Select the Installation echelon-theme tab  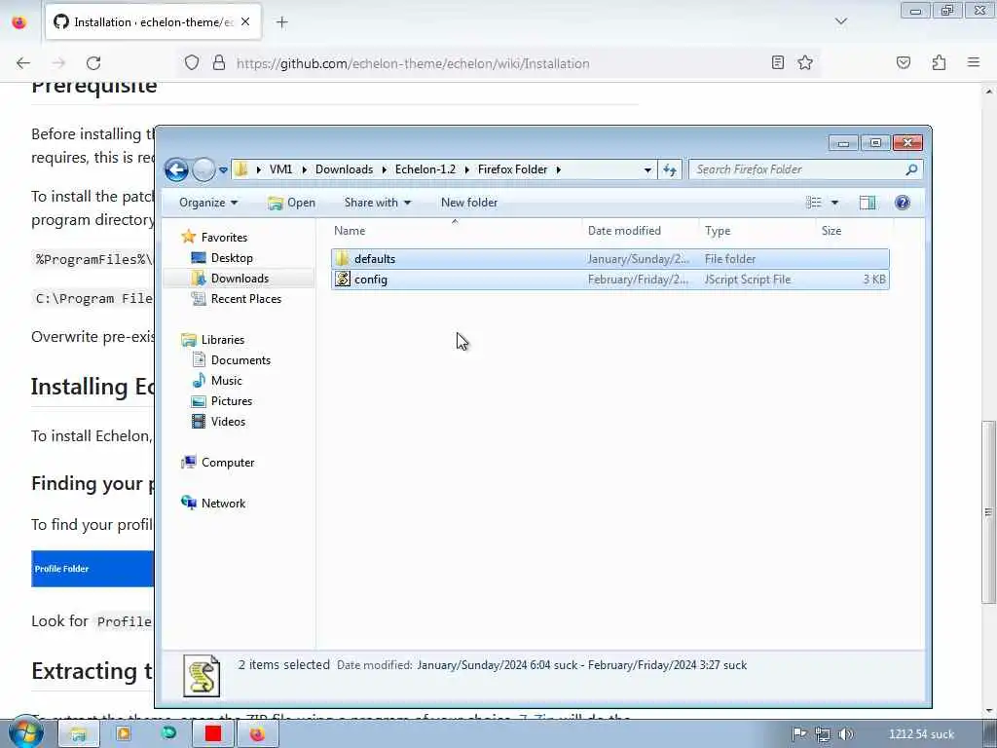(153, 22)
